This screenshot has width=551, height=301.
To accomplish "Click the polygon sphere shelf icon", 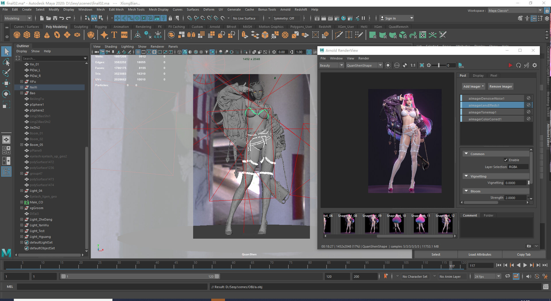I will click(17, 35).
